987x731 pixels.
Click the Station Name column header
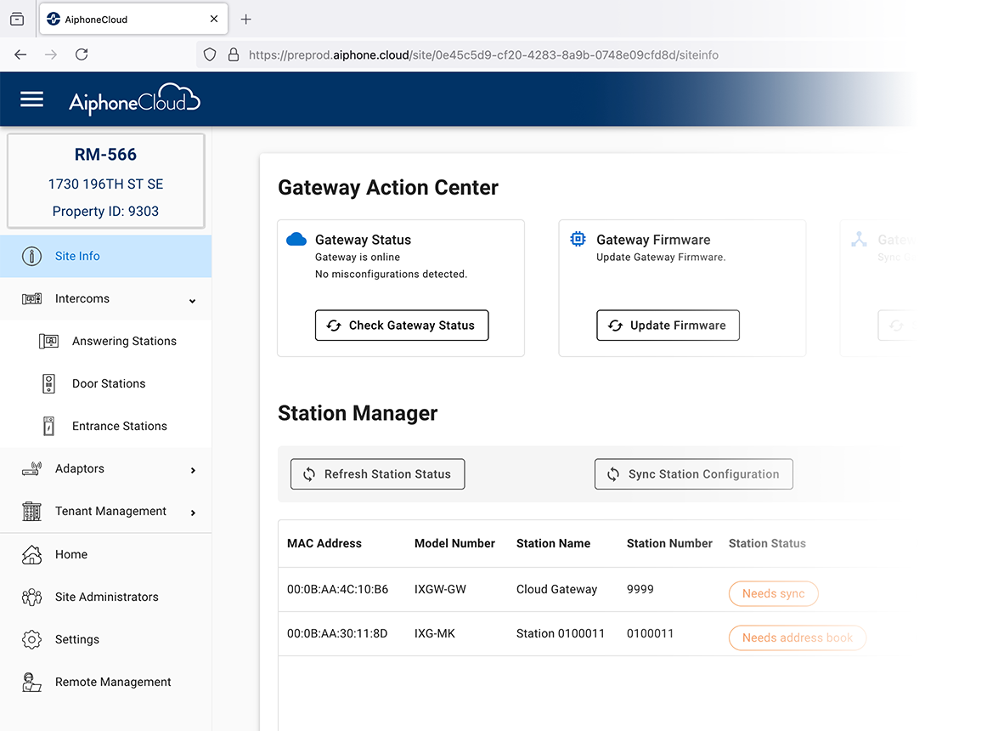tap(553, 543)
